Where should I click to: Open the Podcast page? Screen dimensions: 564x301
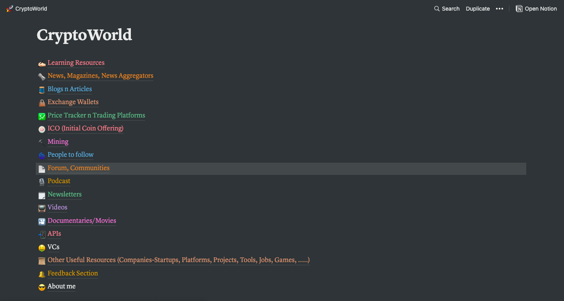pos(59,181)
